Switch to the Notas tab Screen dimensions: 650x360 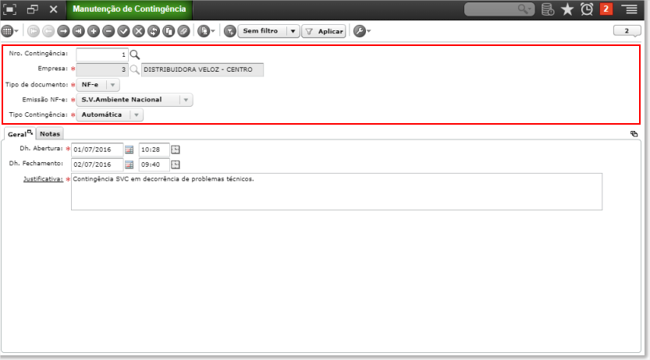(50, 134)
